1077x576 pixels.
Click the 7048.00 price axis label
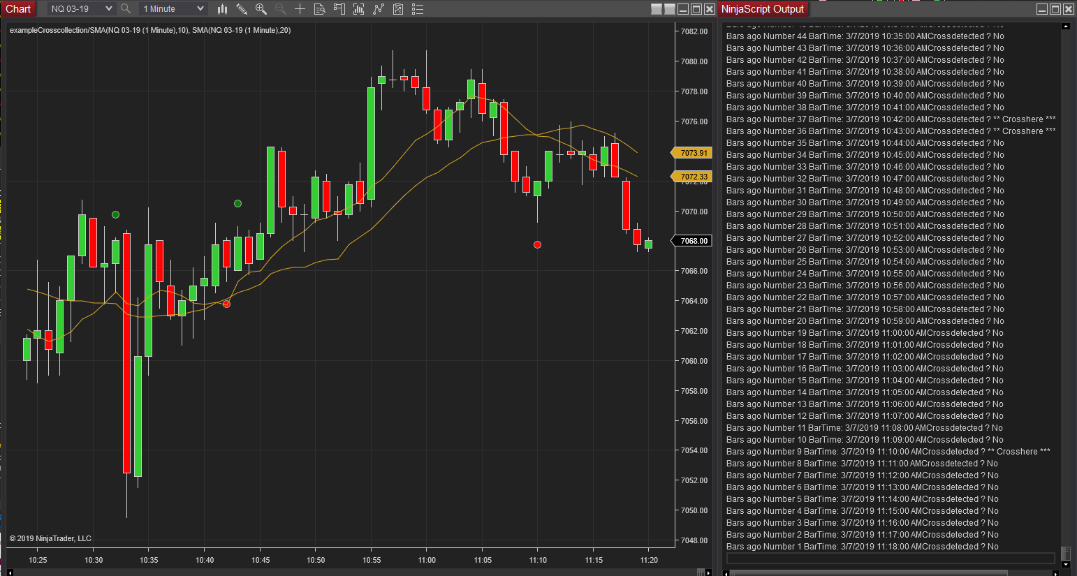[x=694, y=540]
